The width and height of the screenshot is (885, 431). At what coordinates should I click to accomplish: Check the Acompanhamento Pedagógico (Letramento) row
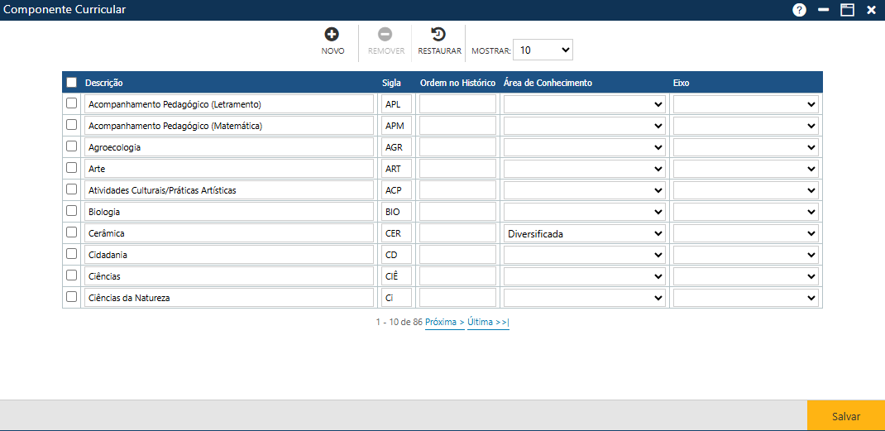tap(72, 103)
